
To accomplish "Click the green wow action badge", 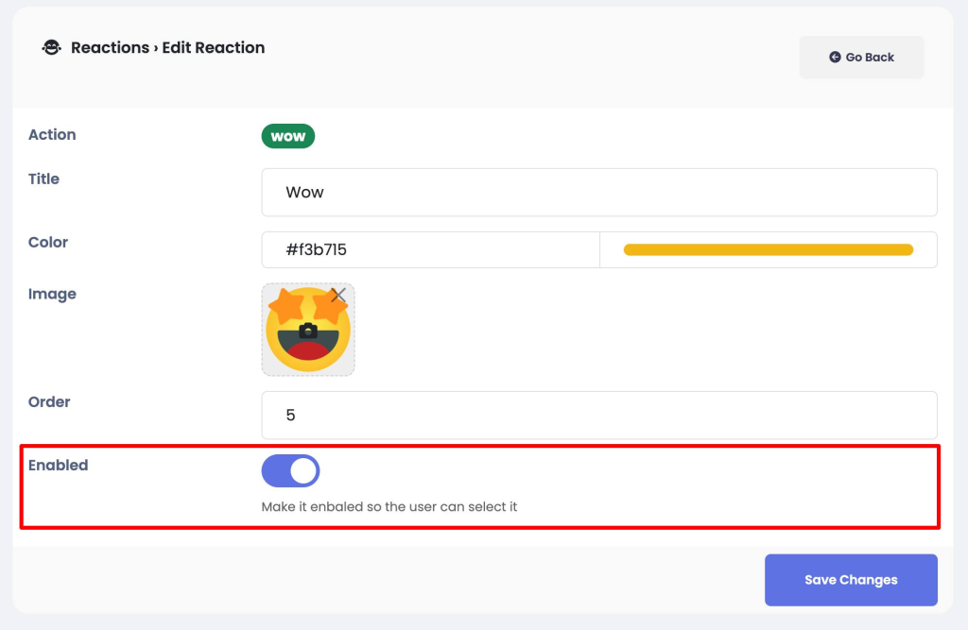I will pos(288,136).
